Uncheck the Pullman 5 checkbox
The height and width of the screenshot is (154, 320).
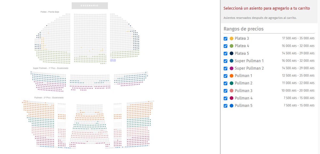pos(225,106)
